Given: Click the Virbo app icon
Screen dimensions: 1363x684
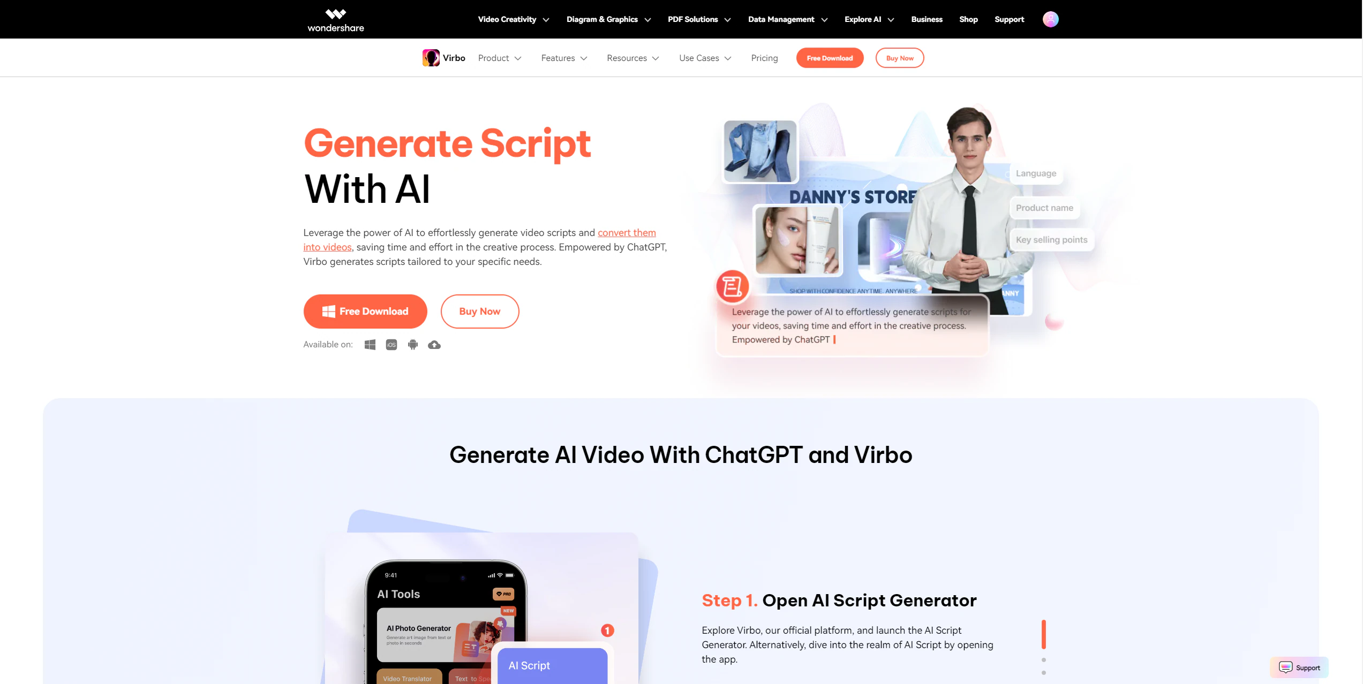Looking at the screenshot, I should [x=431, y=58].
